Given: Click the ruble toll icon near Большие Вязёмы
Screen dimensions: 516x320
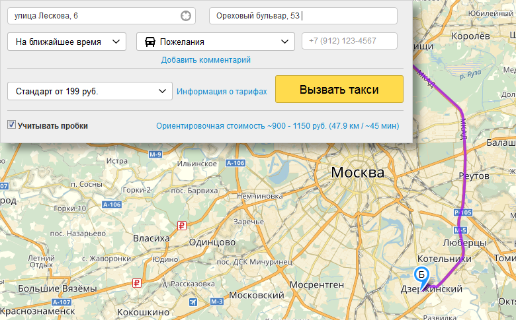Looking at the screenshot, I should (x=137, y=282).
